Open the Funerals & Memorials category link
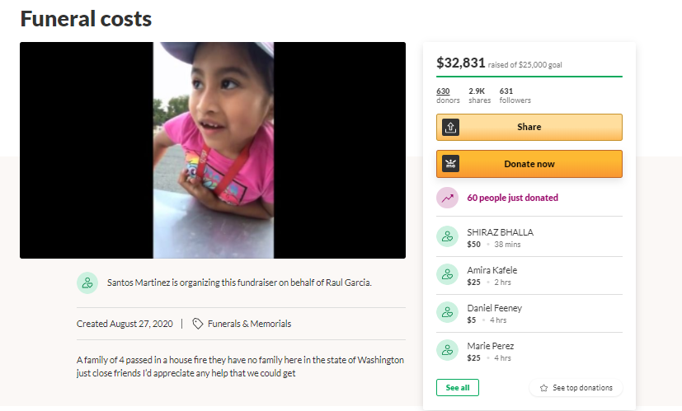The image size is (682, 411). pyautogui.click(x=249, y=324)
